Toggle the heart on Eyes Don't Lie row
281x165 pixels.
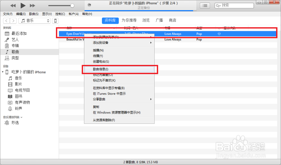pos(219,34)
